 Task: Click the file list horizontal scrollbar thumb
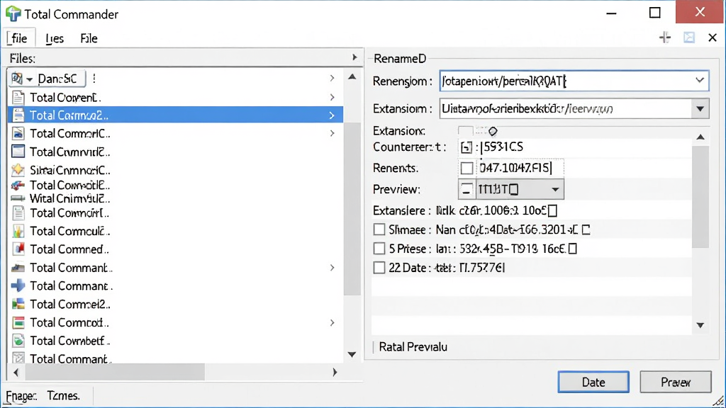(x=115, y=372)
